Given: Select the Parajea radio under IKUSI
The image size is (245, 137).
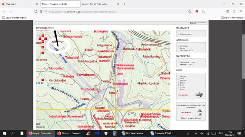Looking at the screenshot, I should [179, 76].
